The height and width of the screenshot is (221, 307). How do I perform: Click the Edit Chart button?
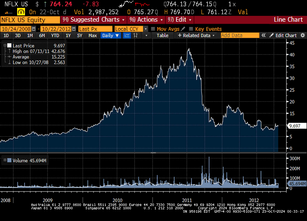283,35
